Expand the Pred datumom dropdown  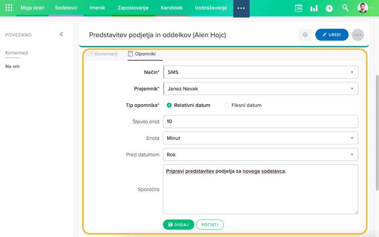(x=261, y=155)
